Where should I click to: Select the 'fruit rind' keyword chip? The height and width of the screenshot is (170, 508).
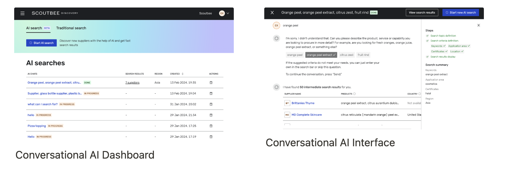(363, 55)
